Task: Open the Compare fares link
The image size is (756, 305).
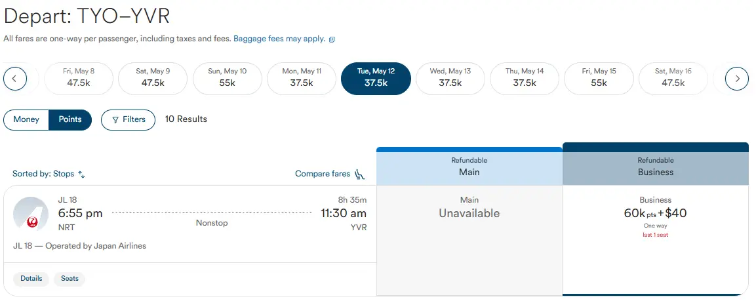Action: click(x=323, y=174)
